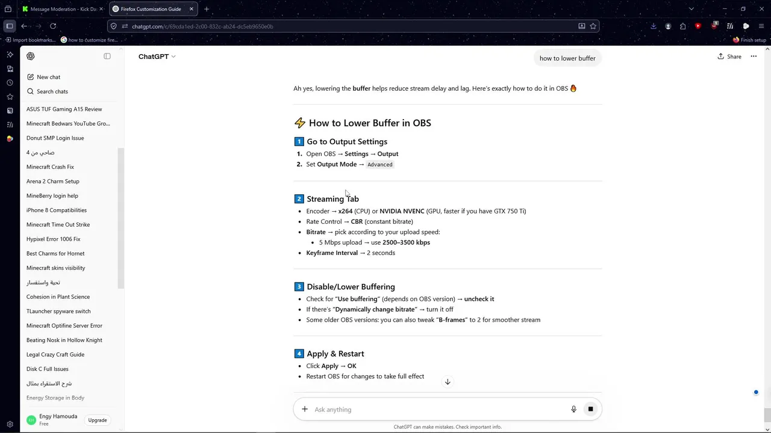Share this ChatGPT conversation
771x433 pixels.
coord(729,57)
